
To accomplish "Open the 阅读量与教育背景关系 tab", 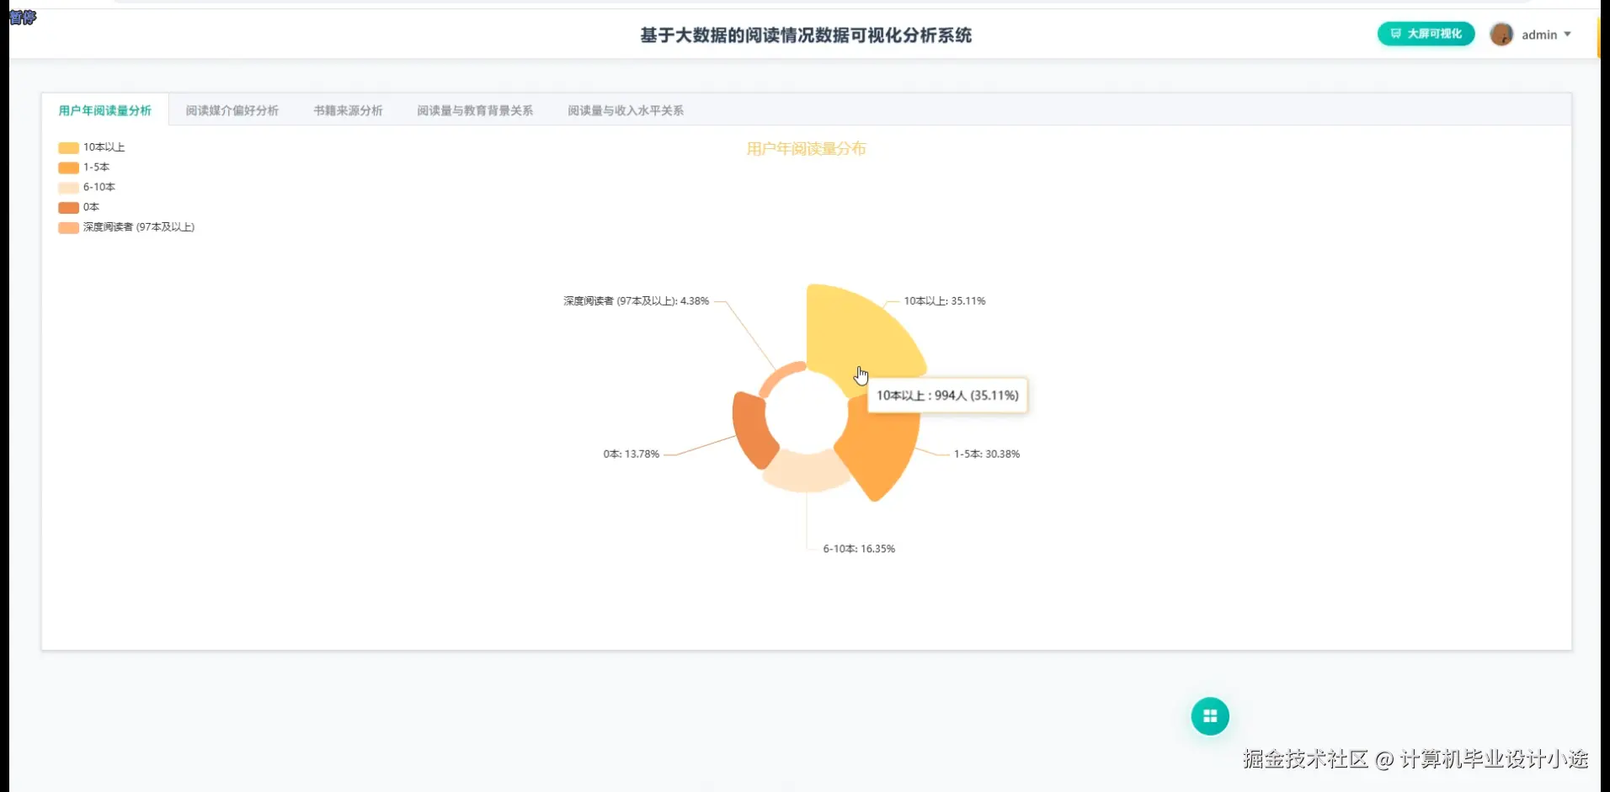I will click(475, 109).
